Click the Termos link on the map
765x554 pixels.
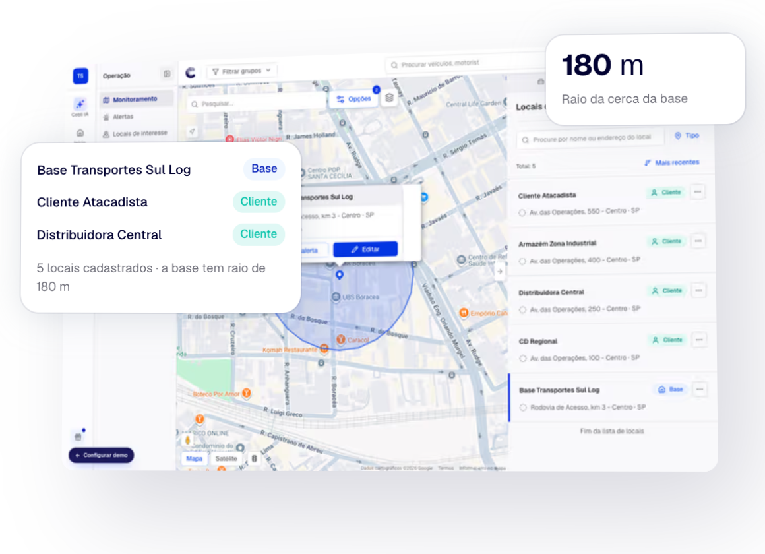[x=445, y=468]
